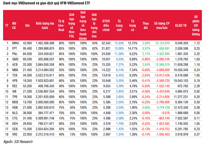Click the new weight 1,24% for VRE

[x=120, y=134]
